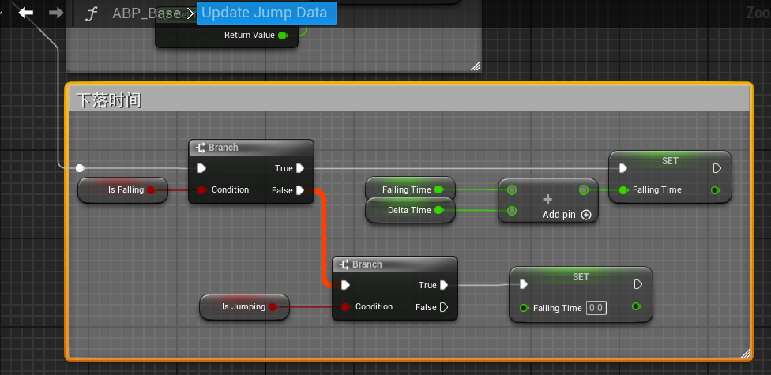Click Delta Time output pin
This screenshot has width=771, height=375.
439,210
